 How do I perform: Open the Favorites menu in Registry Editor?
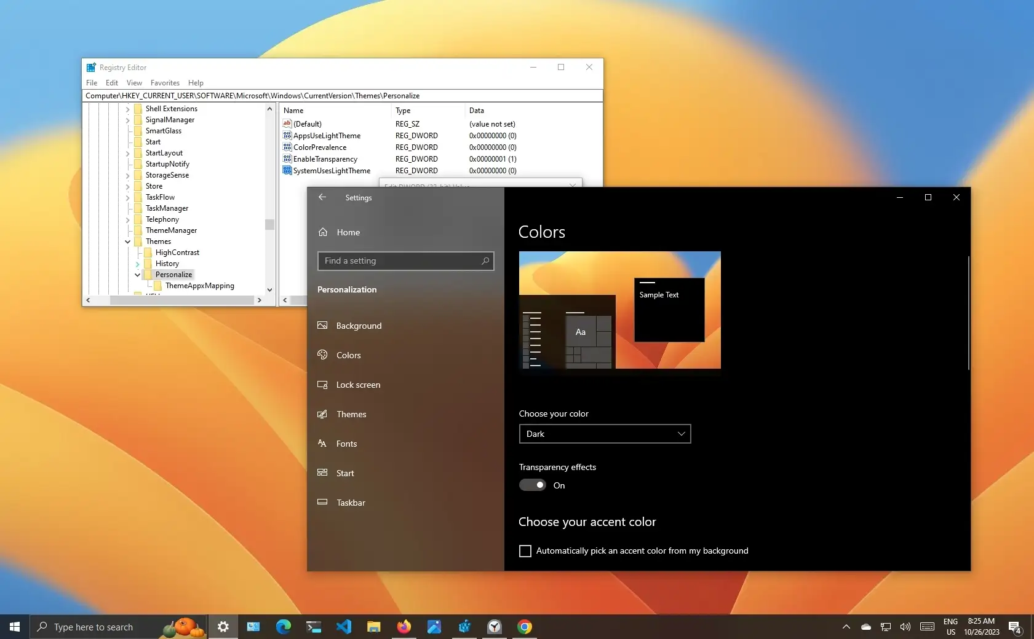(164, 83)
